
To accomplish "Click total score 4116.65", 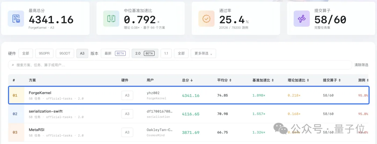I will pos(191,114).
